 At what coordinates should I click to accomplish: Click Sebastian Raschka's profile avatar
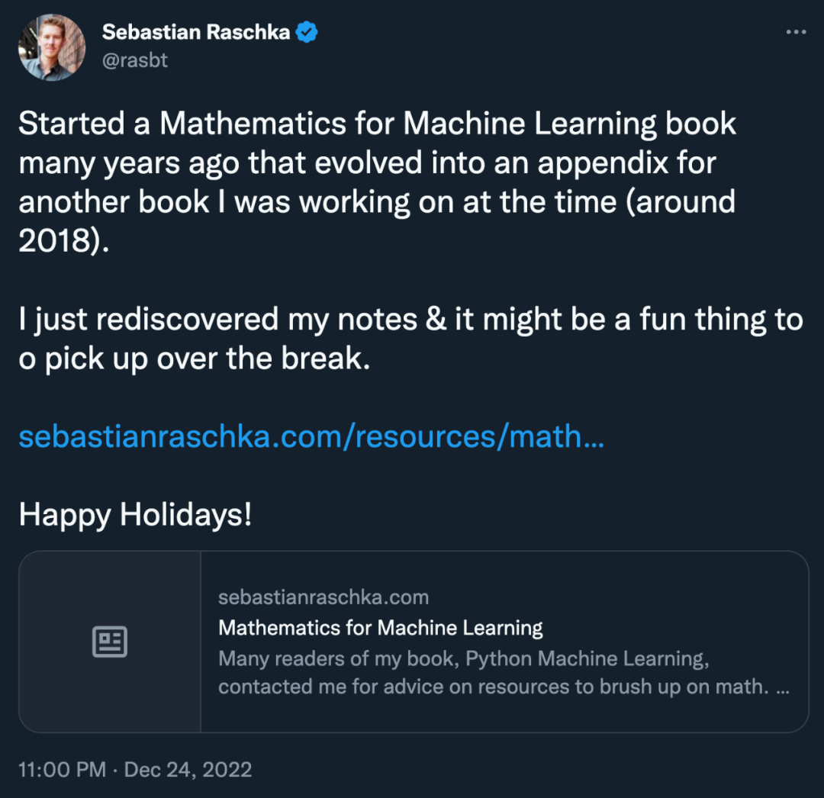coord(52,47)
